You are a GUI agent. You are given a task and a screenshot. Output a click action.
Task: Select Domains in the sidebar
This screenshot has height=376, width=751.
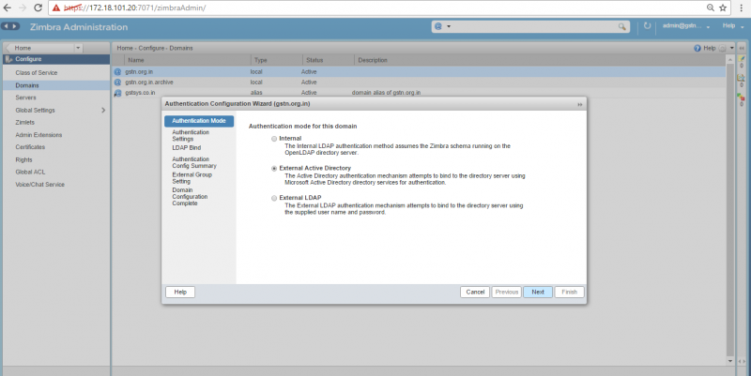[27, 85]
